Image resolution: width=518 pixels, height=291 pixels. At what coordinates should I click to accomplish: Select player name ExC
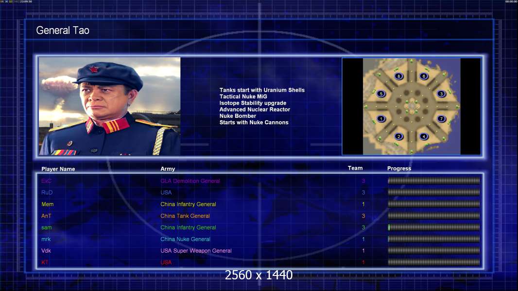(46, 181)
